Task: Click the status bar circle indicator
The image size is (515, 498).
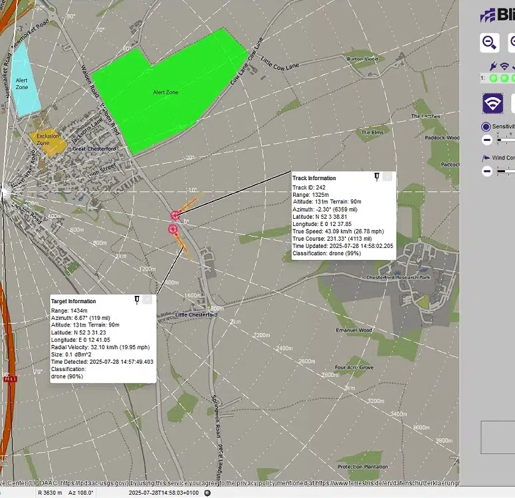Action: 207,493
